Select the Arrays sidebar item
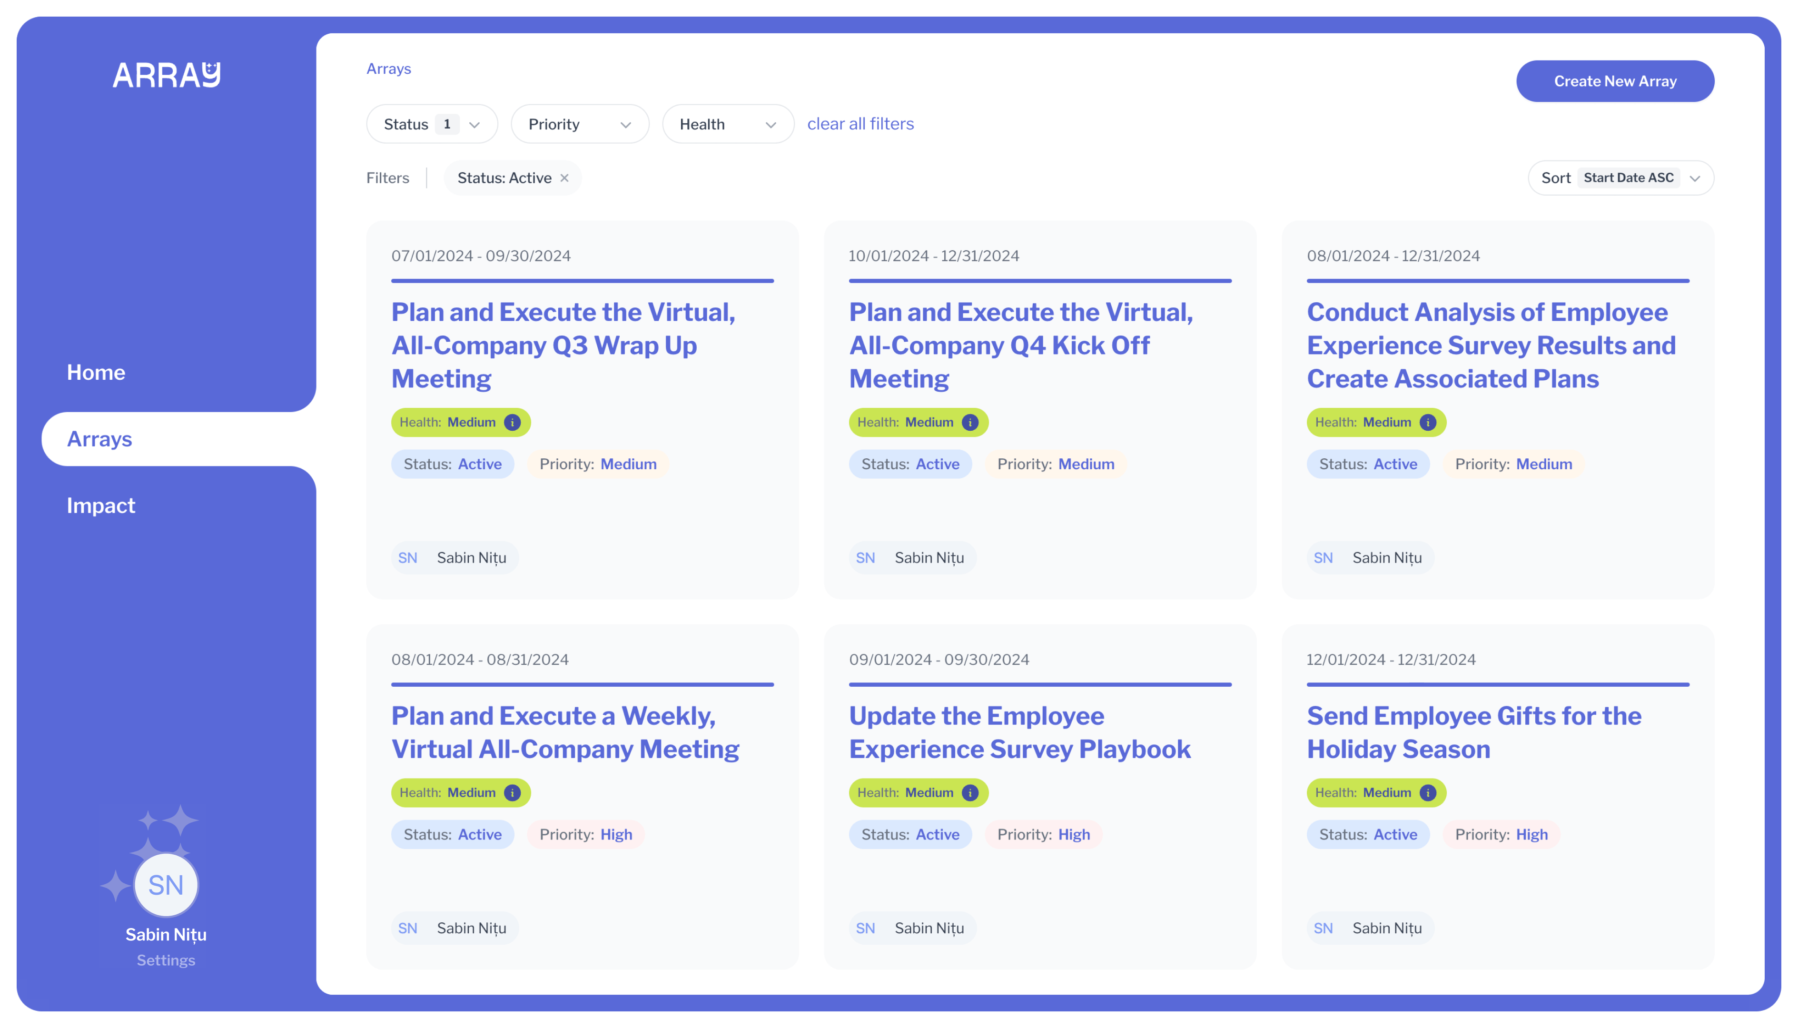The image size is (1798, 1028). [99, 439]
